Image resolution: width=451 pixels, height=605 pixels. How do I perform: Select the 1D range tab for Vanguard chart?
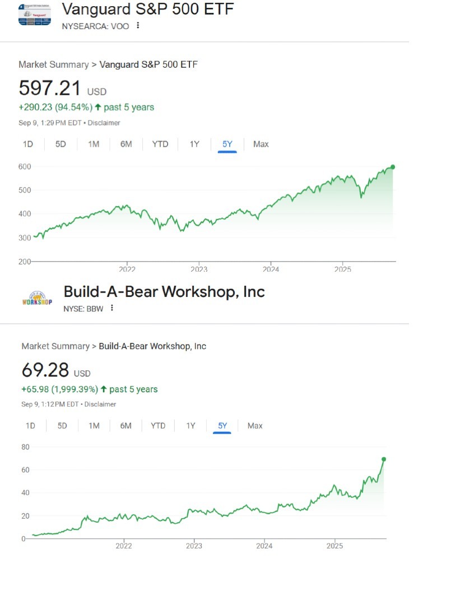click(x=28, y=144)
